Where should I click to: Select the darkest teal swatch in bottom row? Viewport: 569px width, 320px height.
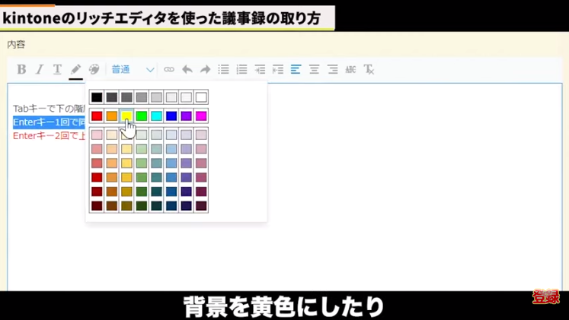156,206
